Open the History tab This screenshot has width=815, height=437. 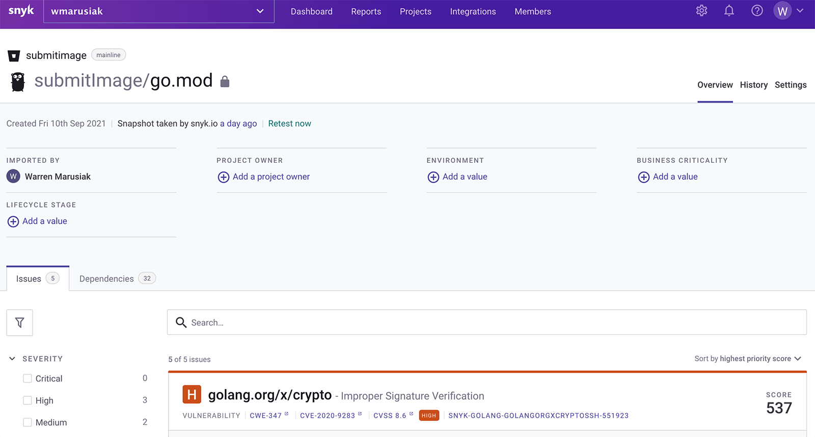(753, 85)
